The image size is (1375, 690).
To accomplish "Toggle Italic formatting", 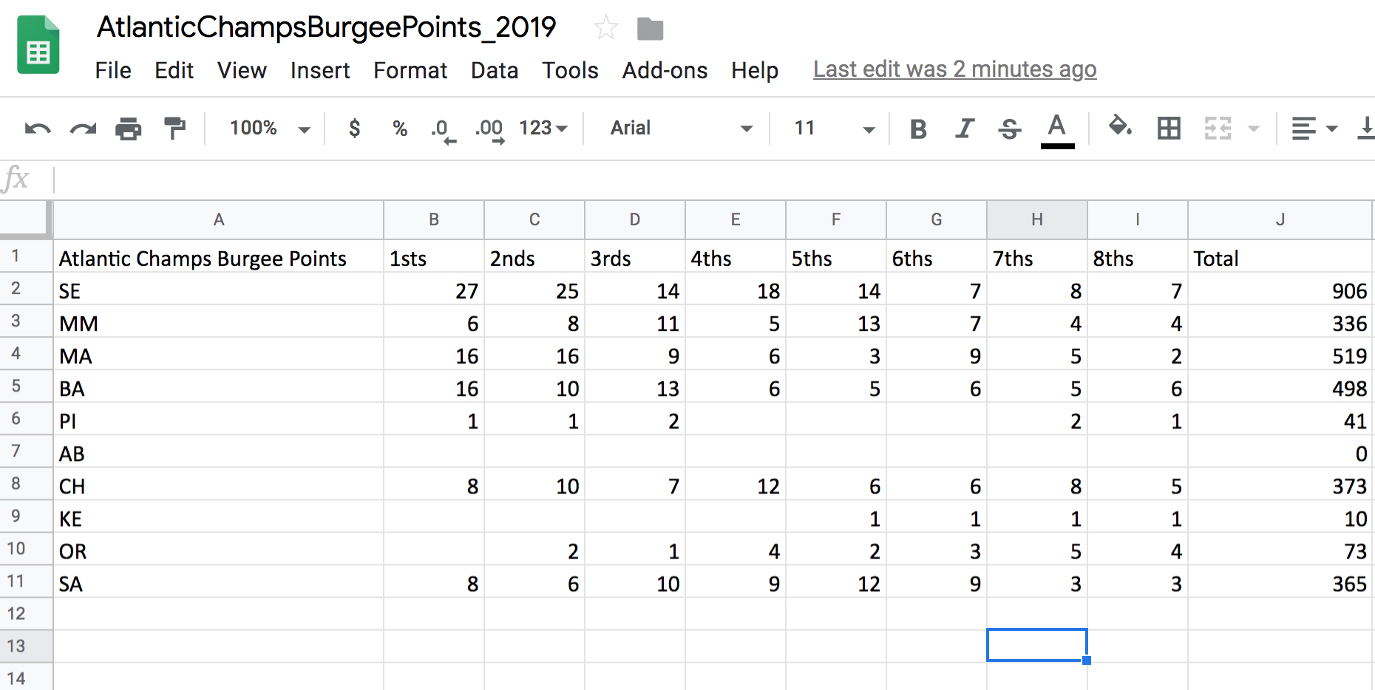I will 964,129.
